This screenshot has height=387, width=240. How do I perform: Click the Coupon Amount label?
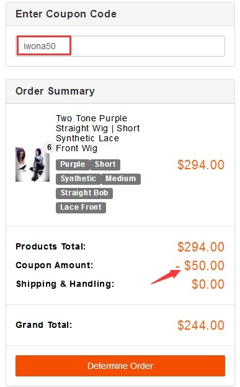click(x=55, y=265)
